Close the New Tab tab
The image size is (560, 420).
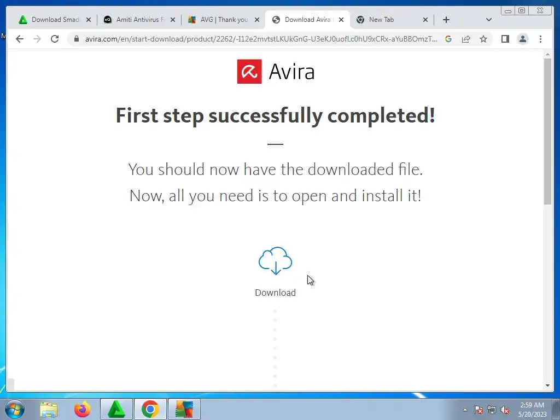425,20
